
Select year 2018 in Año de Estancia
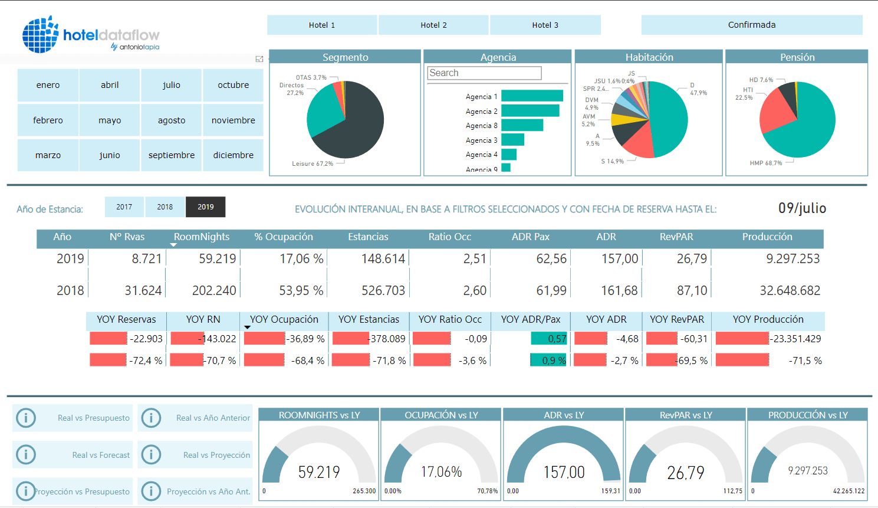click(x=165, y=207)
